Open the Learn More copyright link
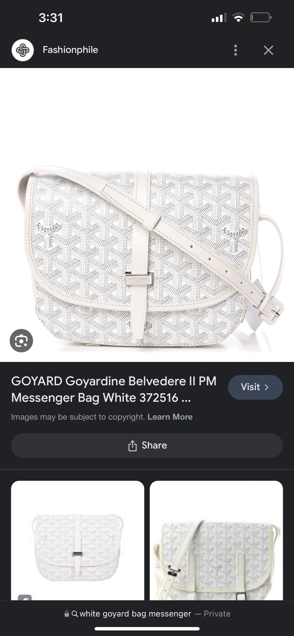The width and height of the screenshot is (294, 636). pos(170,417)
